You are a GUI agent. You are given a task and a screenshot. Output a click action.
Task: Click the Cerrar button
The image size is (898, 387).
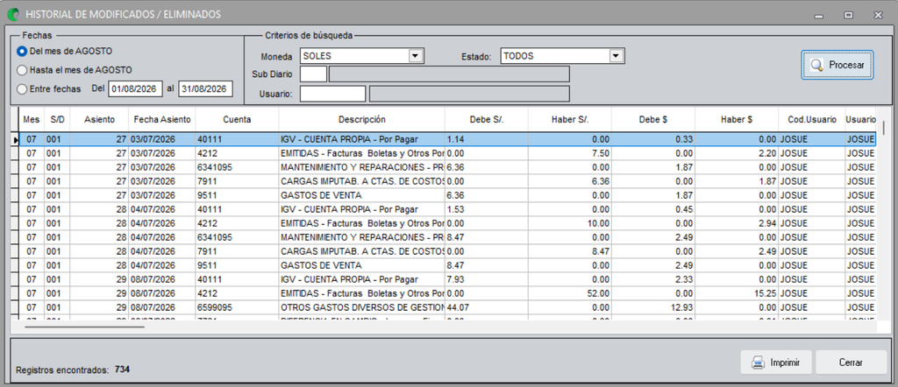(x=851, y=362)
